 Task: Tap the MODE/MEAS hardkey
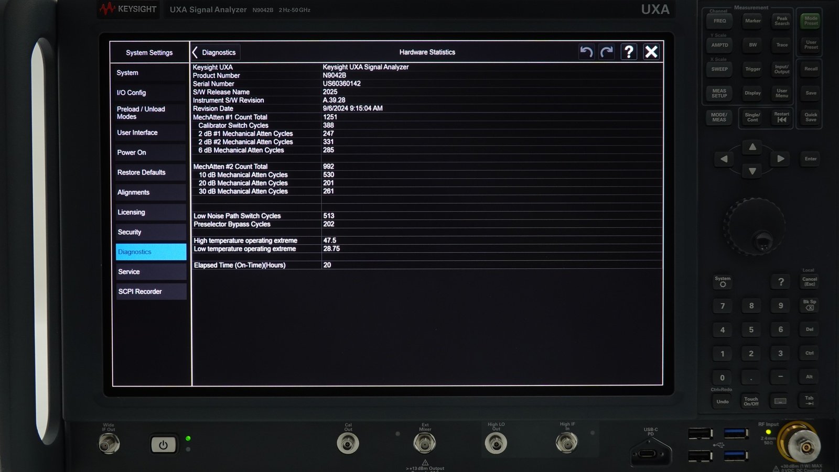tap(719, 117)
